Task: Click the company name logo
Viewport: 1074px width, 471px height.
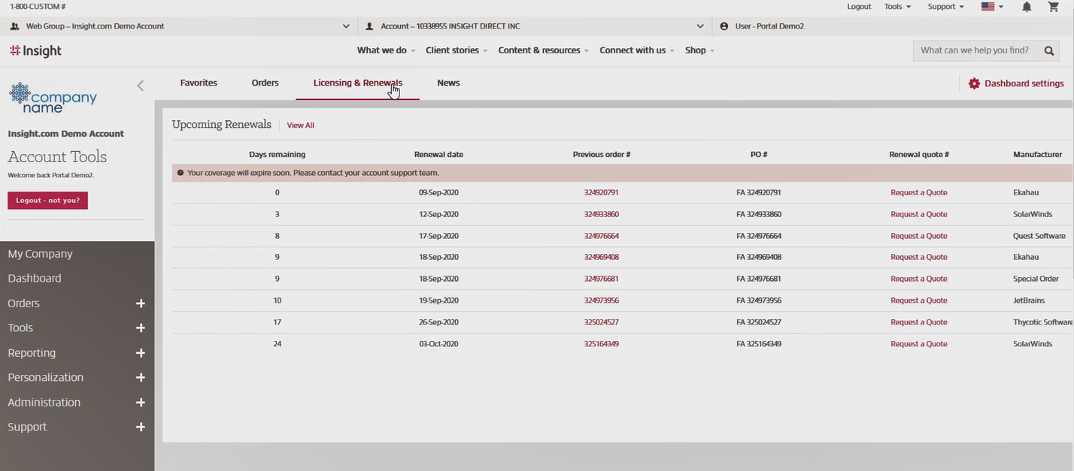Action: pos(53,98)
